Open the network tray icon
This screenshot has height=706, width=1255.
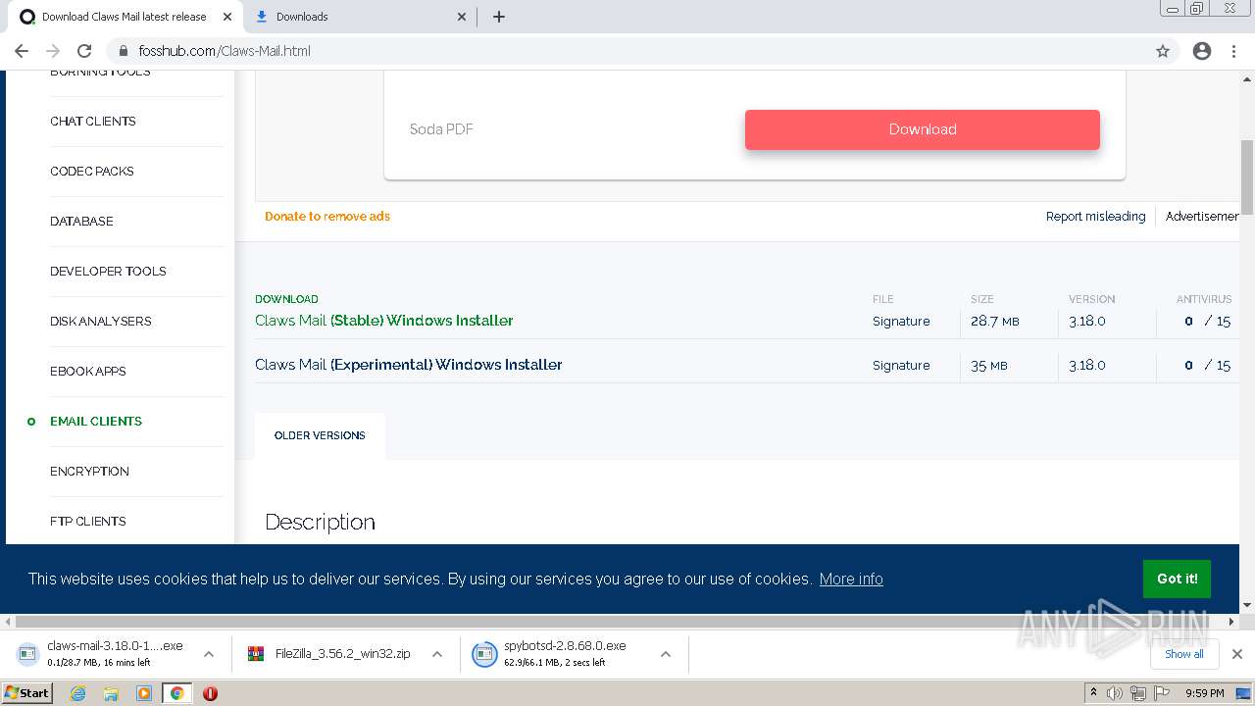point(1138,693)
